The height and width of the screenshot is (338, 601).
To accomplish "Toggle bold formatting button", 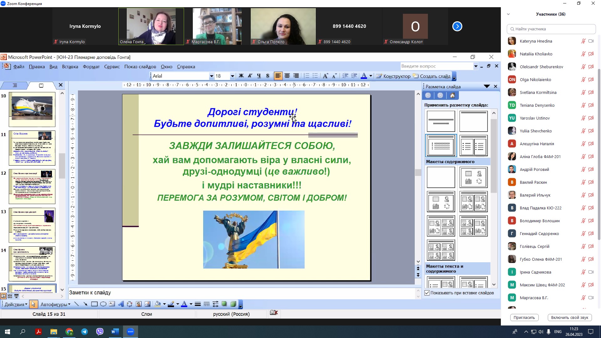I will pyautogui.click(x=241, y=76).
